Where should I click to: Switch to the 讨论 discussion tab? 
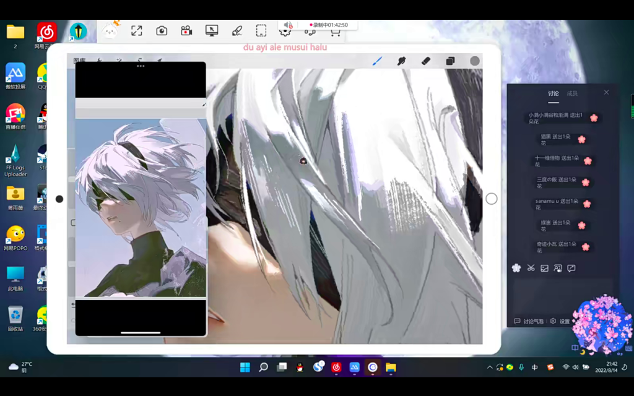point(553,93)
